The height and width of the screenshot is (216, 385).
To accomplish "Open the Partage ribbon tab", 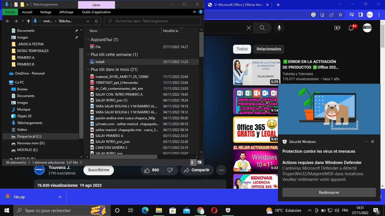I will 46,12.
